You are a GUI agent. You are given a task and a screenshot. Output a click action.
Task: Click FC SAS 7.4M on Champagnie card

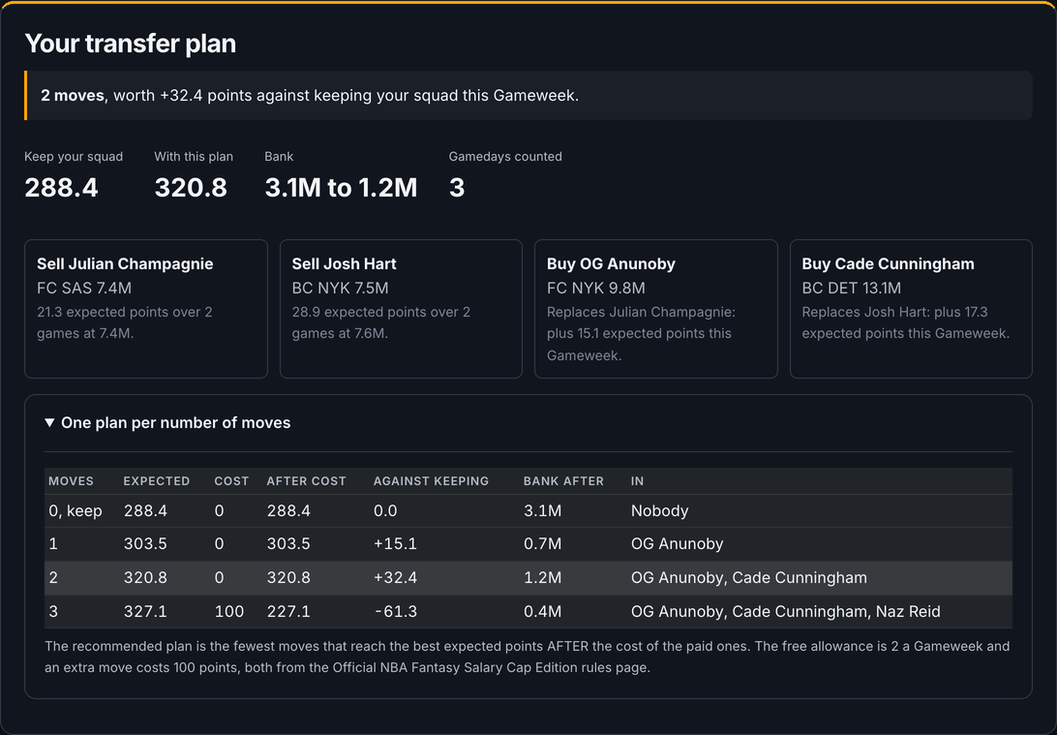(84, 288)
